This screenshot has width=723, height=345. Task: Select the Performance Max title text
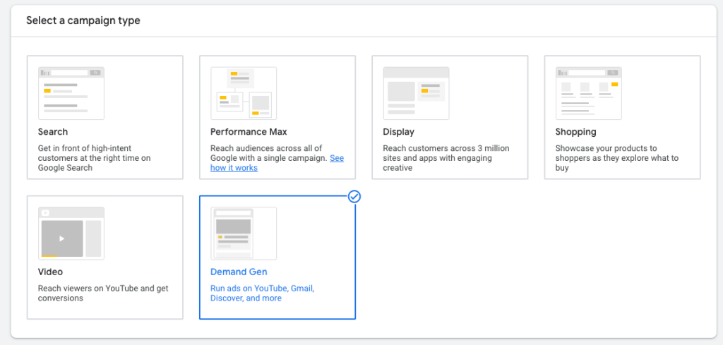click(249, 132)
